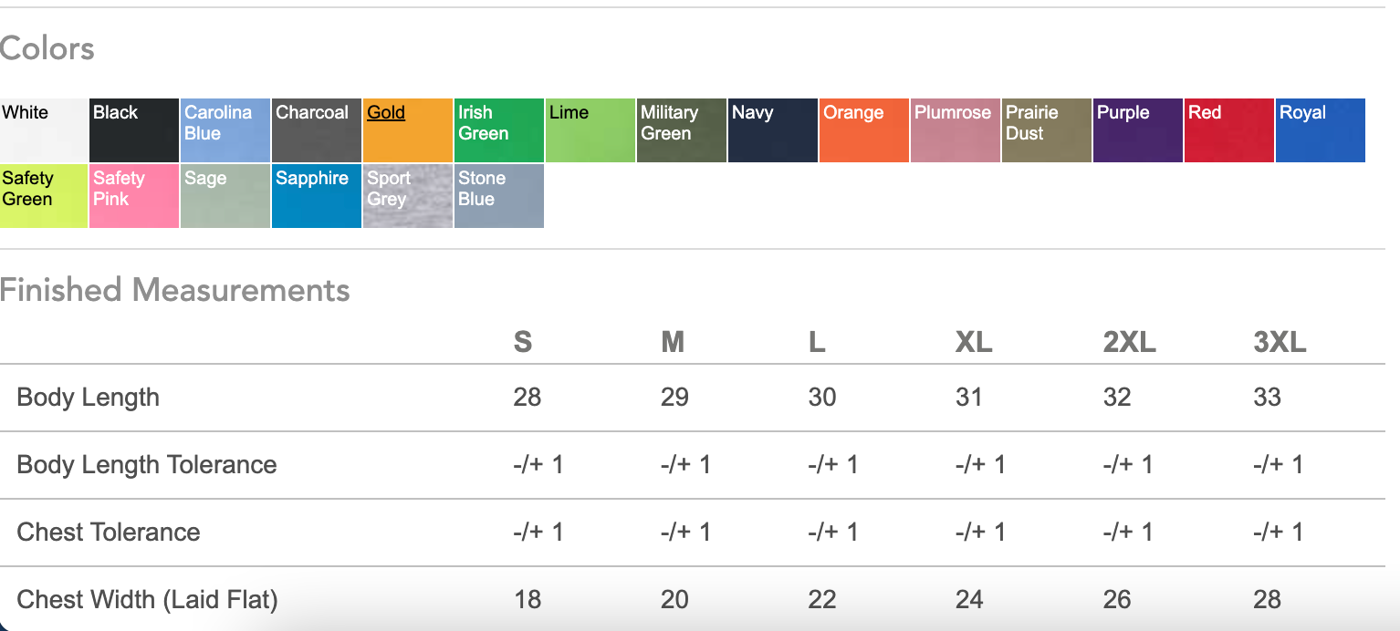Pick the Prairie Dust swatch
The image size is (1400, 631).
click(1047, 130)
